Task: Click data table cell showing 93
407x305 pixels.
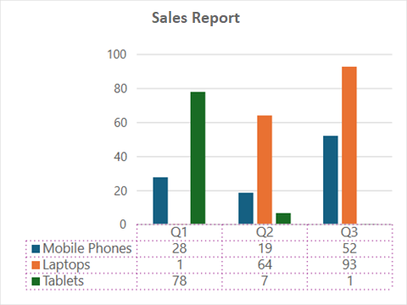Action: coord(349,265)
